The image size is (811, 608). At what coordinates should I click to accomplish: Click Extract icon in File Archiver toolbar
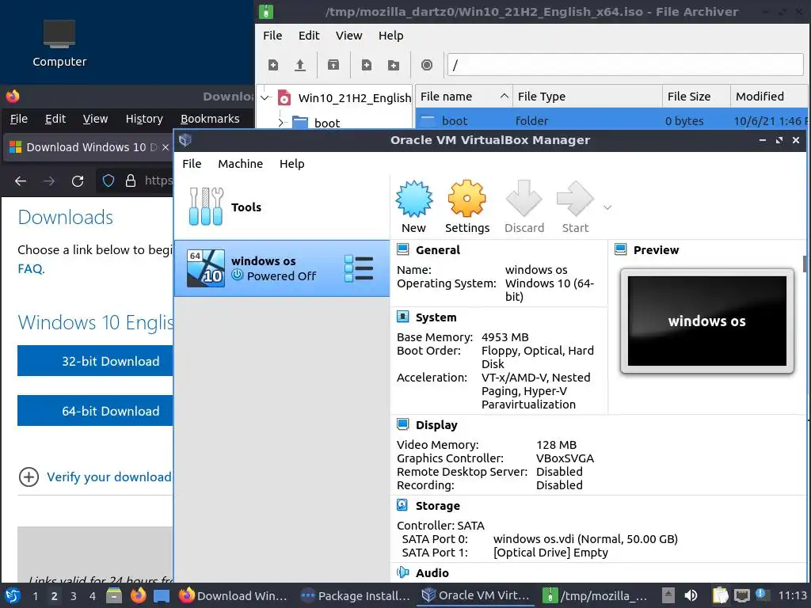coord(333,65)
